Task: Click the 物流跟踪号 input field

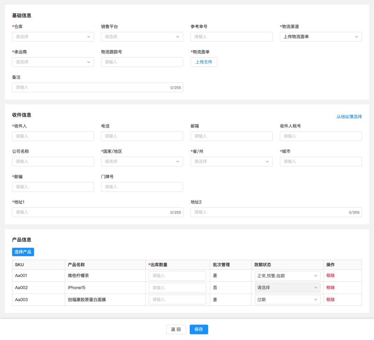Action: pyautogui.click(x=142, y=62)
